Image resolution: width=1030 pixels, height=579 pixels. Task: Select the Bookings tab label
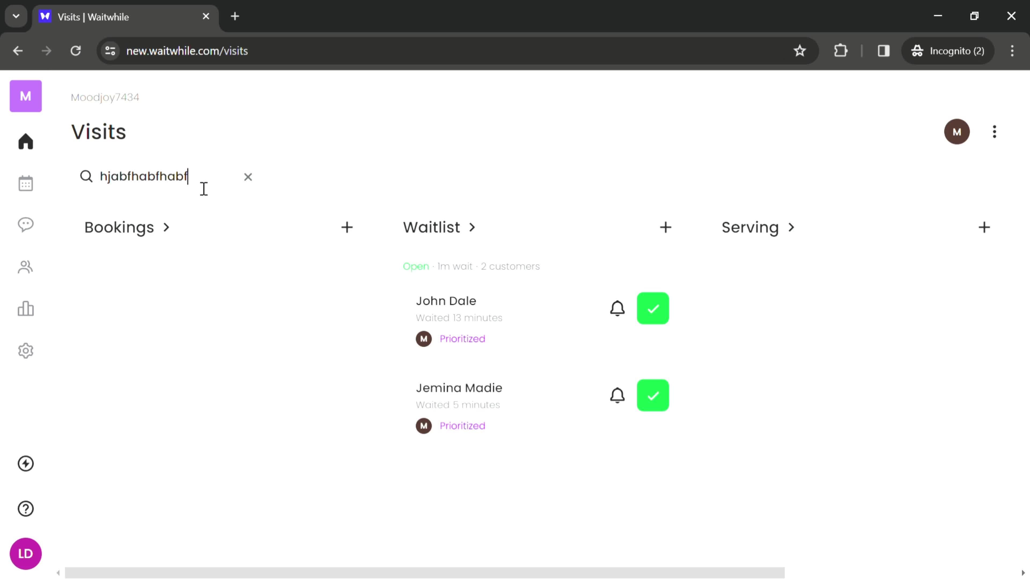point(119,227)
